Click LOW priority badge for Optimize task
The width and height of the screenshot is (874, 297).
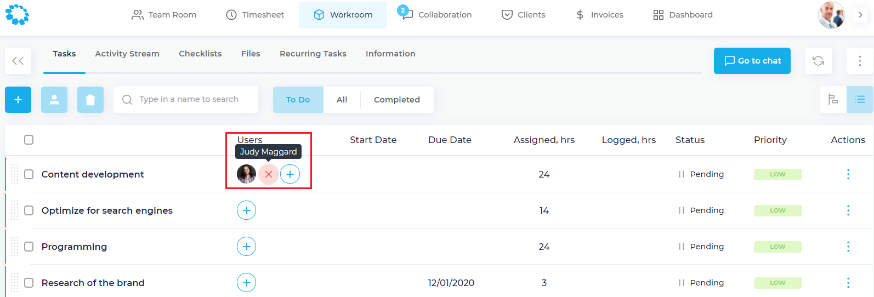coord(777,210)
